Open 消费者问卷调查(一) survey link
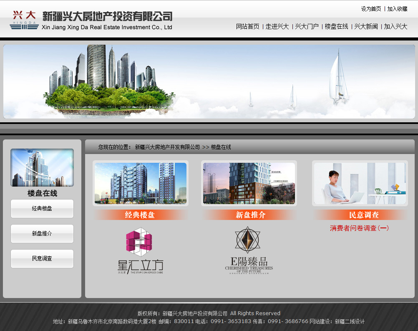Screen dimensions: 418x331 (x=359, y=228)
